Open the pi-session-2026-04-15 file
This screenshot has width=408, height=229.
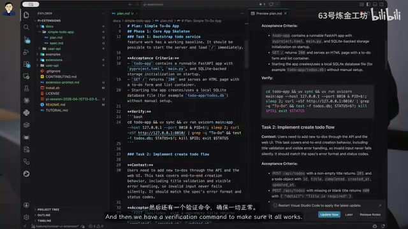pos(72,99)
